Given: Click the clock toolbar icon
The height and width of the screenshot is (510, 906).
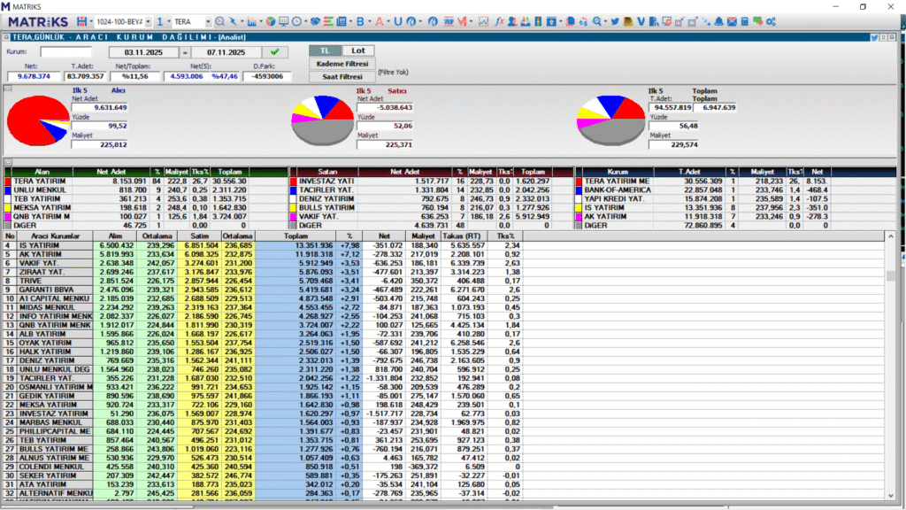Looking at the screenshot, I should pyautogui.click(x=297, y=21).
